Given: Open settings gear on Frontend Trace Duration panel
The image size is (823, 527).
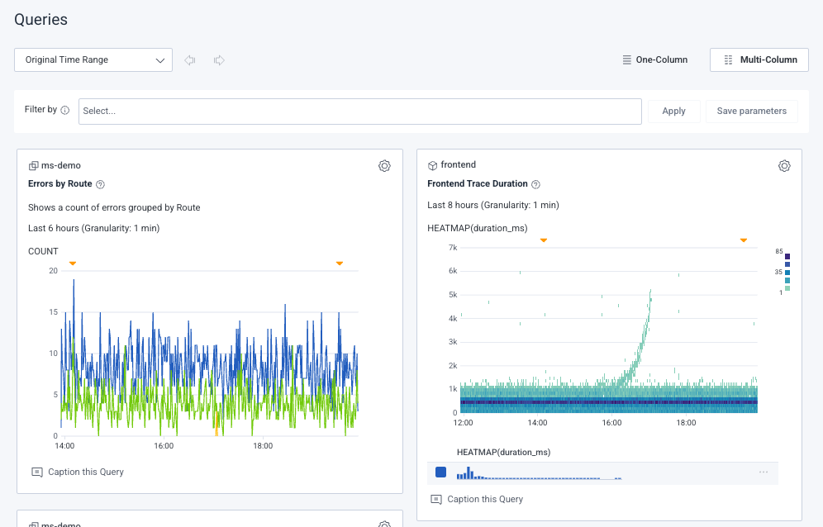Looking at the screenshot, I should click(784, 166).
